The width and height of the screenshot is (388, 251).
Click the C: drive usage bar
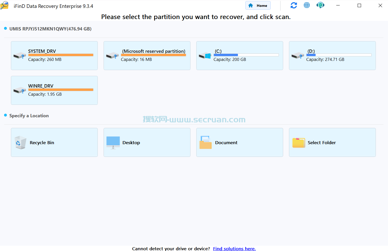(x=246, y=55)
